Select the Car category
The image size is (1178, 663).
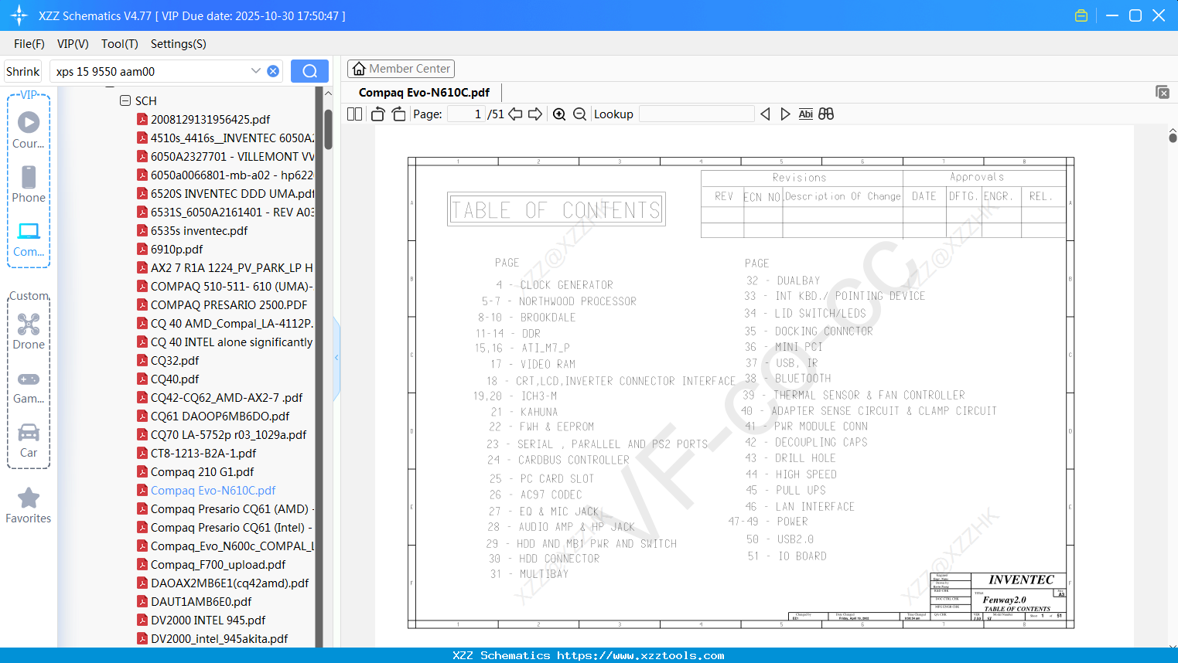[x=29, y=440]
